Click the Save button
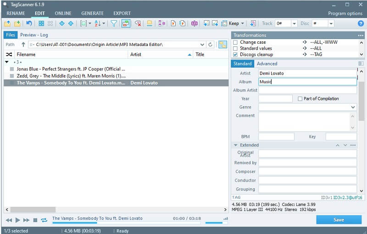The width and height of the screenshot is (367, 234). 339,220
